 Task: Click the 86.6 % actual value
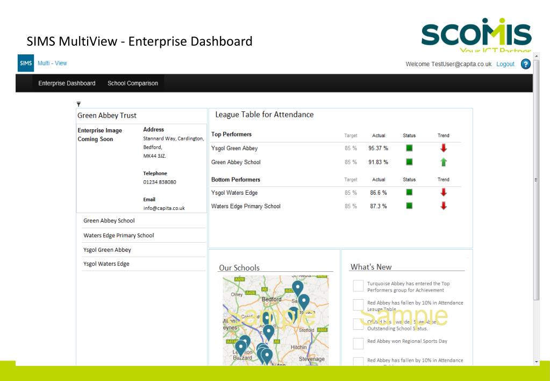pyautogui.click(x=378, y=193)
